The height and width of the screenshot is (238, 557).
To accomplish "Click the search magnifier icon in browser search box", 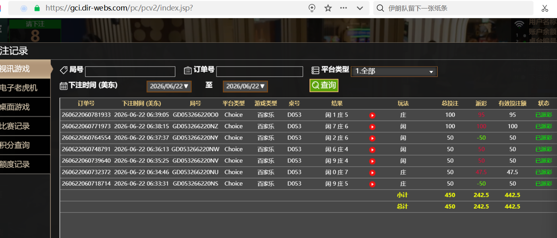I will pos(380,8).
